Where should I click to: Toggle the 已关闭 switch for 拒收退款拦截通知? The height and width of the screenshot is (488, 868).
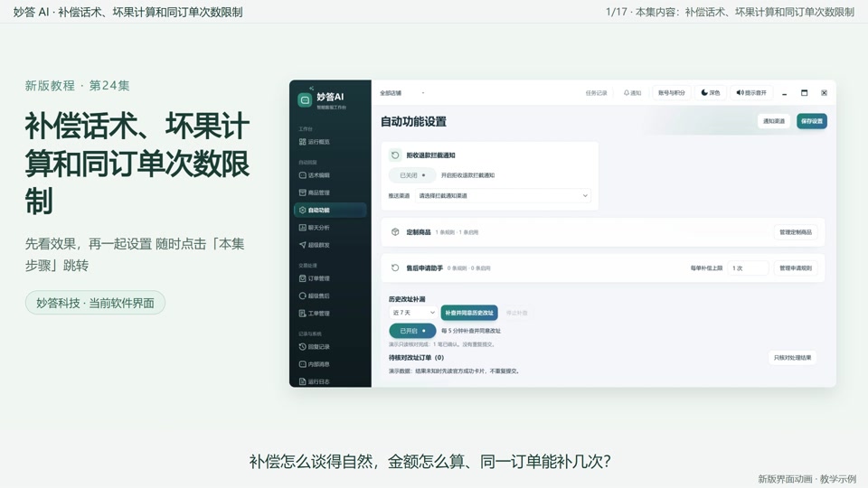pyautogui.click(x=412, y=175)
